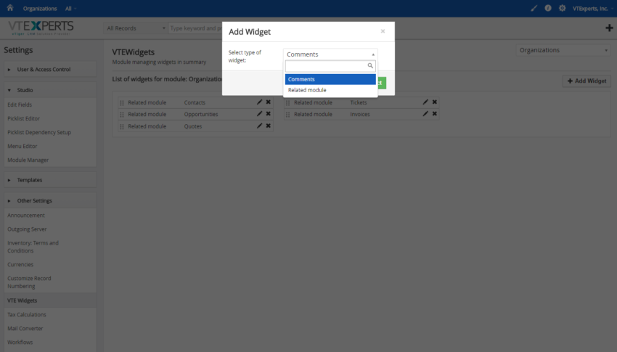
Task: Open Mail Converter settings
Action: pyautogui.click(x=25, y=328)
